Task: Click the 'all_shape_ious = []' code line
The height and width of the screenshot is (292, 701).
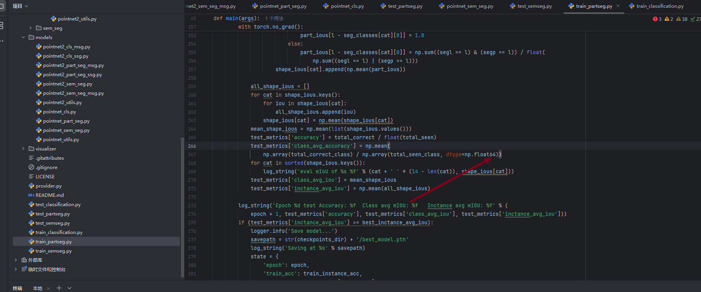Action: (x=280, y=87)
